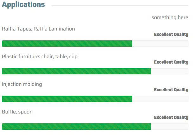Image resolution: width=196 pixels, height=137 pixels.
Task: Click green filled part of Injection molding bar
Action: pos(67,99)
